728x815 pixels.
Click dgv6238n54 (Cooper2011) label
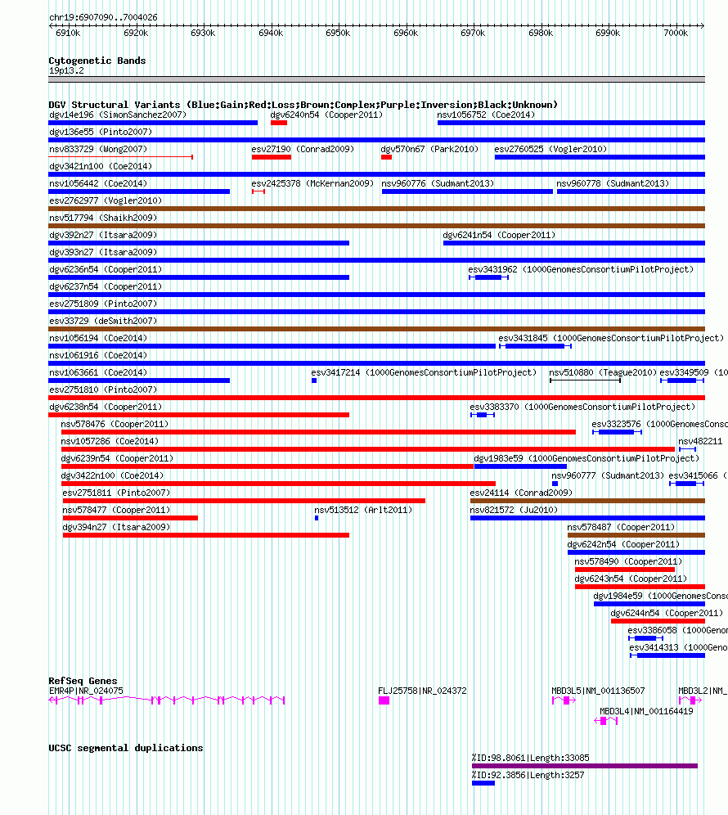[x=106, y=407]
